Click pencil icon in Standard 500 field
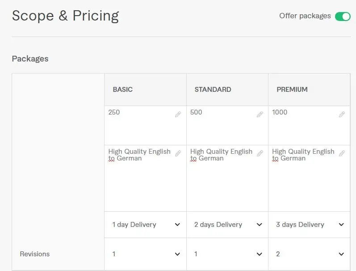This screenshot has height=271, width=356. (260, 115)
